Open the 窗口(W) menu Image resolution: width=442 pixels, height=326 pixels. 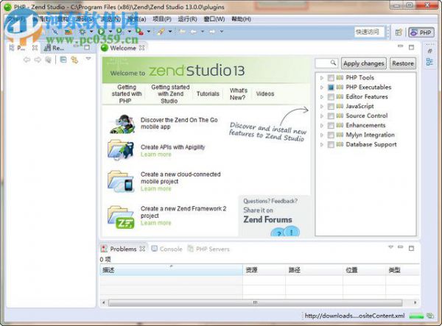coord(214,19)
